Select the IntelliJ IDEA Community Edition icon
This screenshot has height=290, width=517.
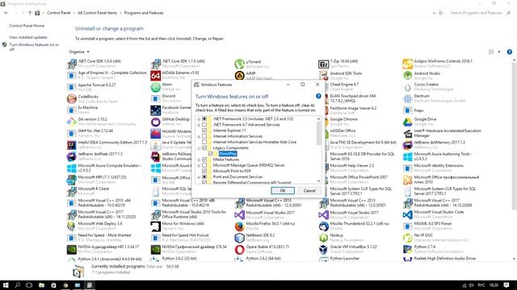(72, 145)
